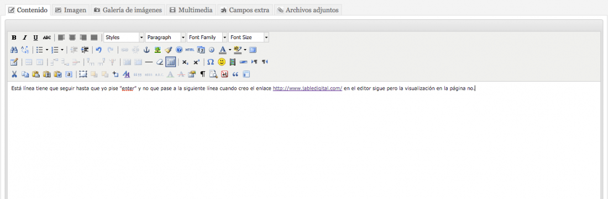Switch to the Imagen tab

click(x=71, y=10)
